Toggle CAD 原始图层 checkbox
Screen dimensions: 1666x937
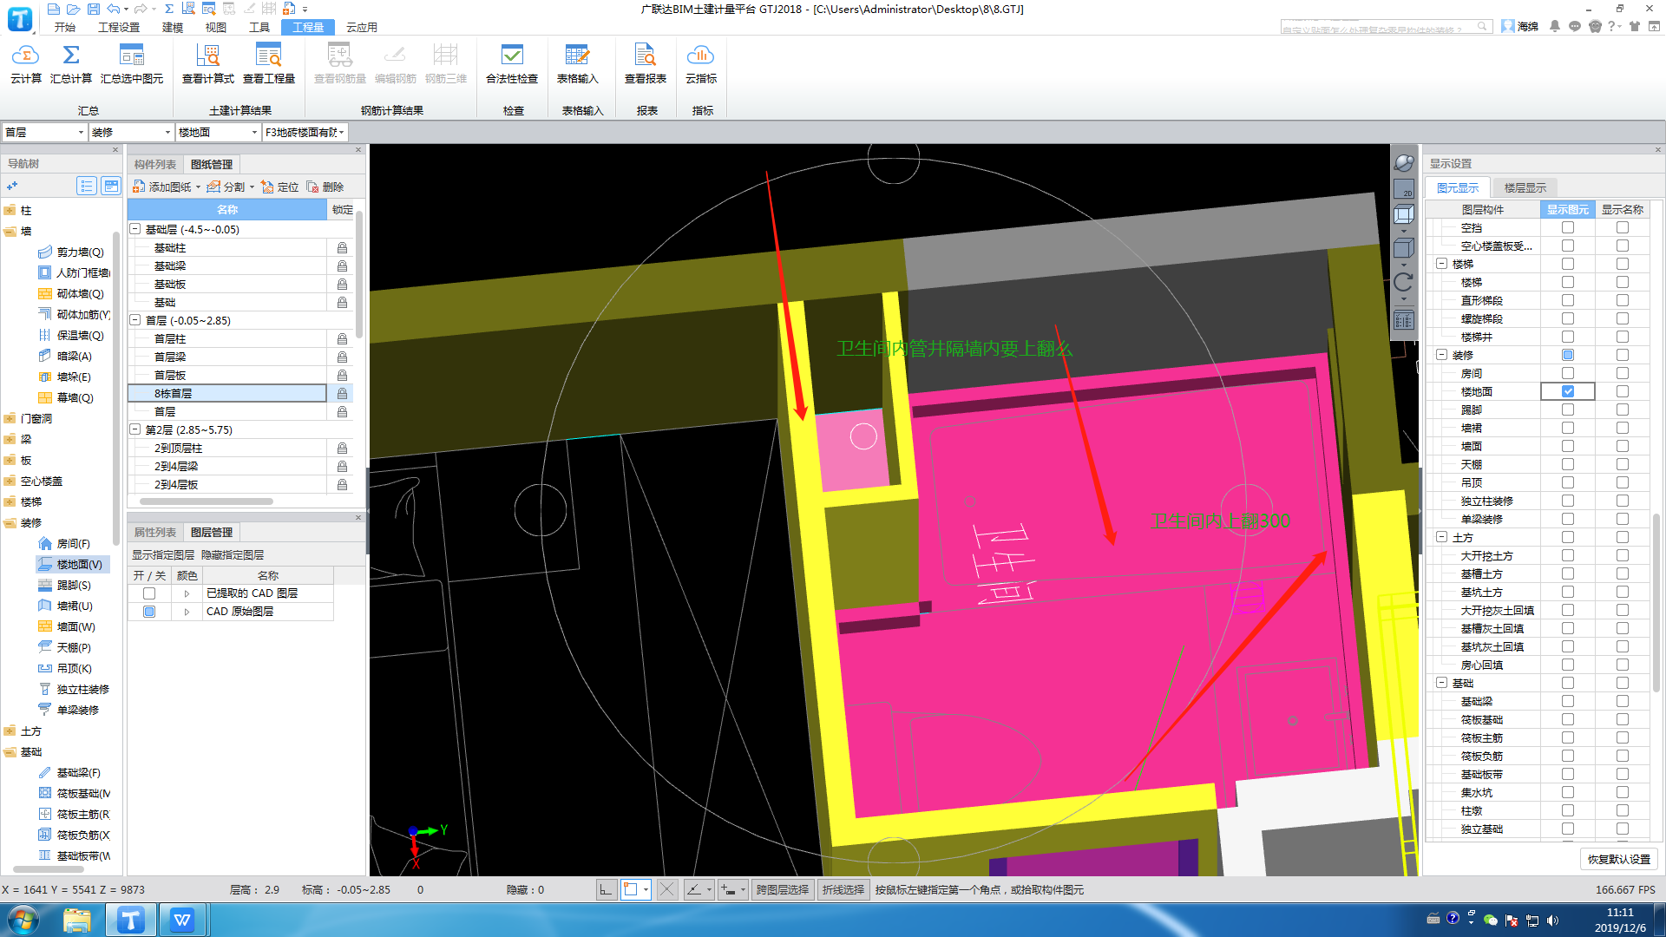(149, 612)
